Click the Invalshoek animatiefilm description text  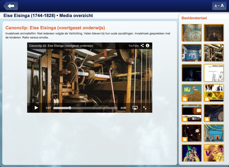click(88, 35)
